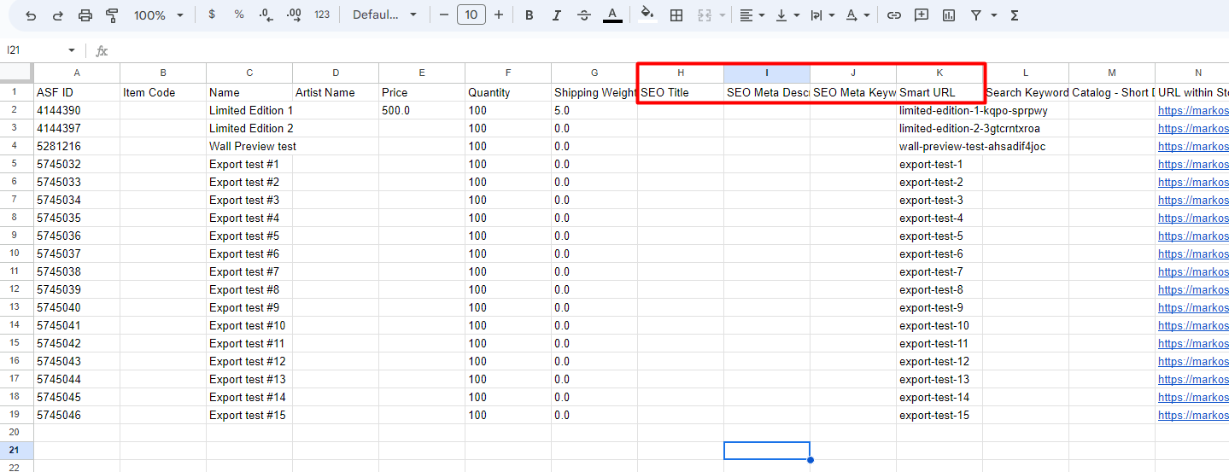The image size is (1229, 472).
Task: Open the URL link in Export test #5 row
Action: tap(1192, 236)
